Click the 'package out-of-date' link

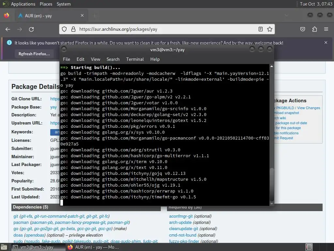tap(291, 123)
